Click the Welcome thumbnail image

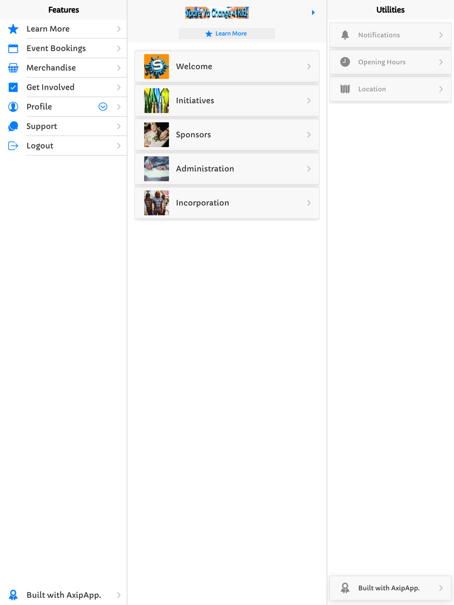pyautogui.click(x=157, y=67)
